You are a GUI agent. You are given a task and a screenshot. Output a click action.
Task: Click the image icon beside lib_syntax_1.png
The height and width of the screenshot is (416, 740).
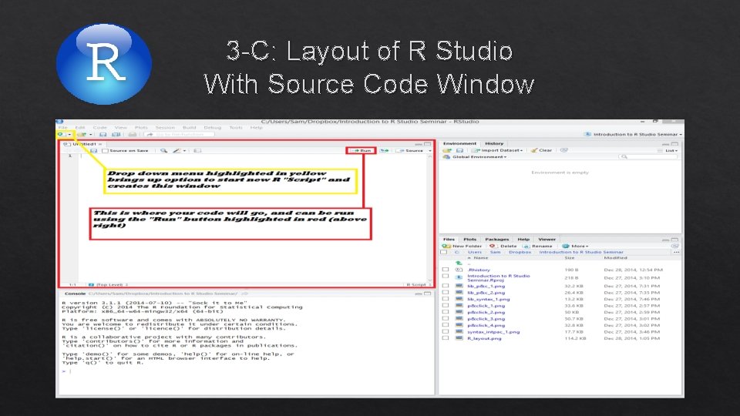[x=459, y=299]
